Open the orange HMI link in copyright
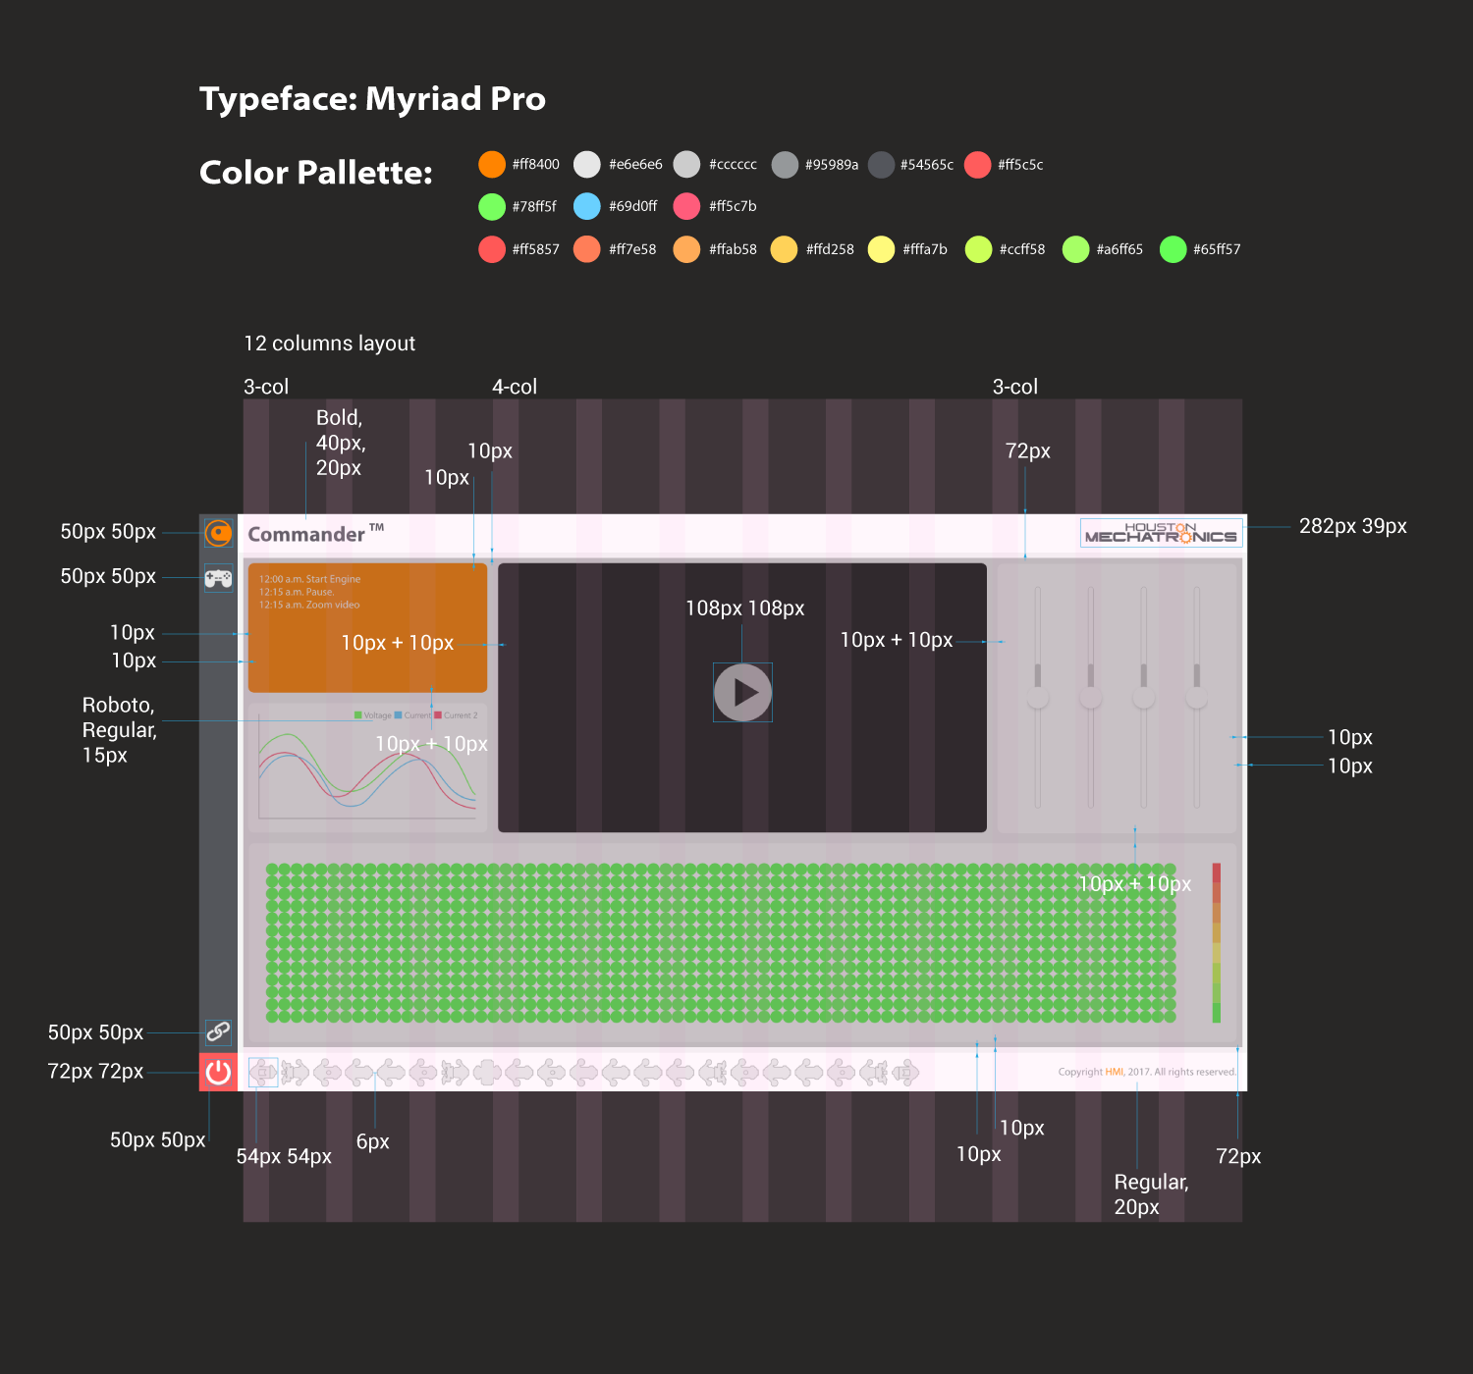The width and height of the screenshot is (1473, 1374). (1114, 1072)
